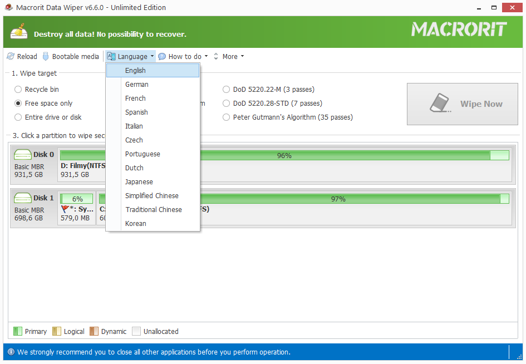This screenshot has width=526, height=364.
Task: Click the MACRORIT logo in header
Action: pos(459,29)
